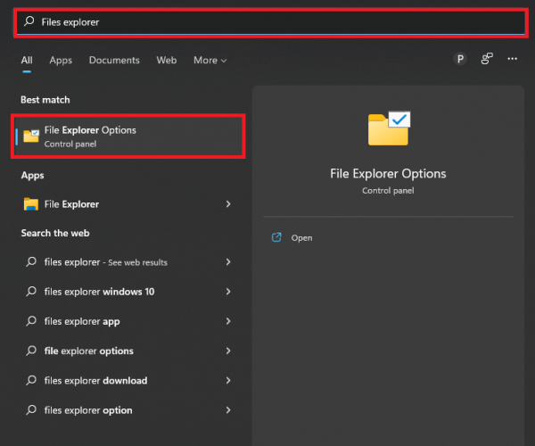Click the large File Explorer Options preview icon

pos(388,128)
